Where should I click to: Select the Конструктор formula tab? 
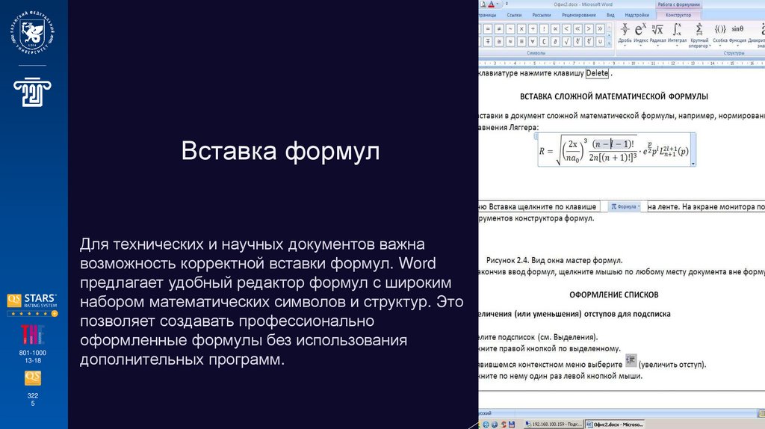pyautogui.click(x=678, y=15)
